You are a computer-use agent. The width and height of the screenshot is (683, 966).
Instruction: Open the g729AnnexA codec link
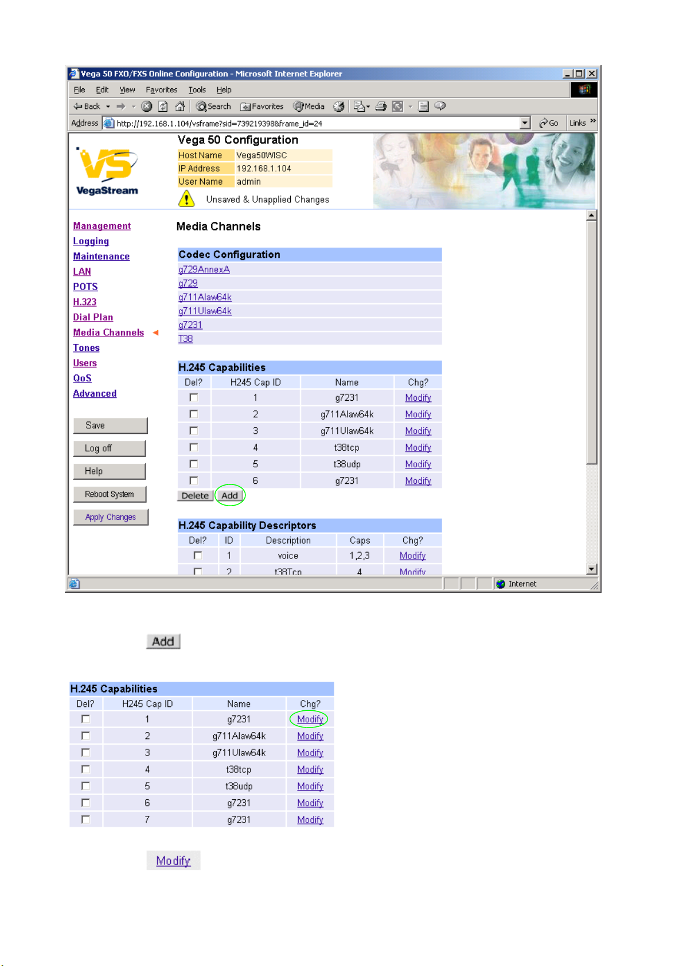pos(204,269)
